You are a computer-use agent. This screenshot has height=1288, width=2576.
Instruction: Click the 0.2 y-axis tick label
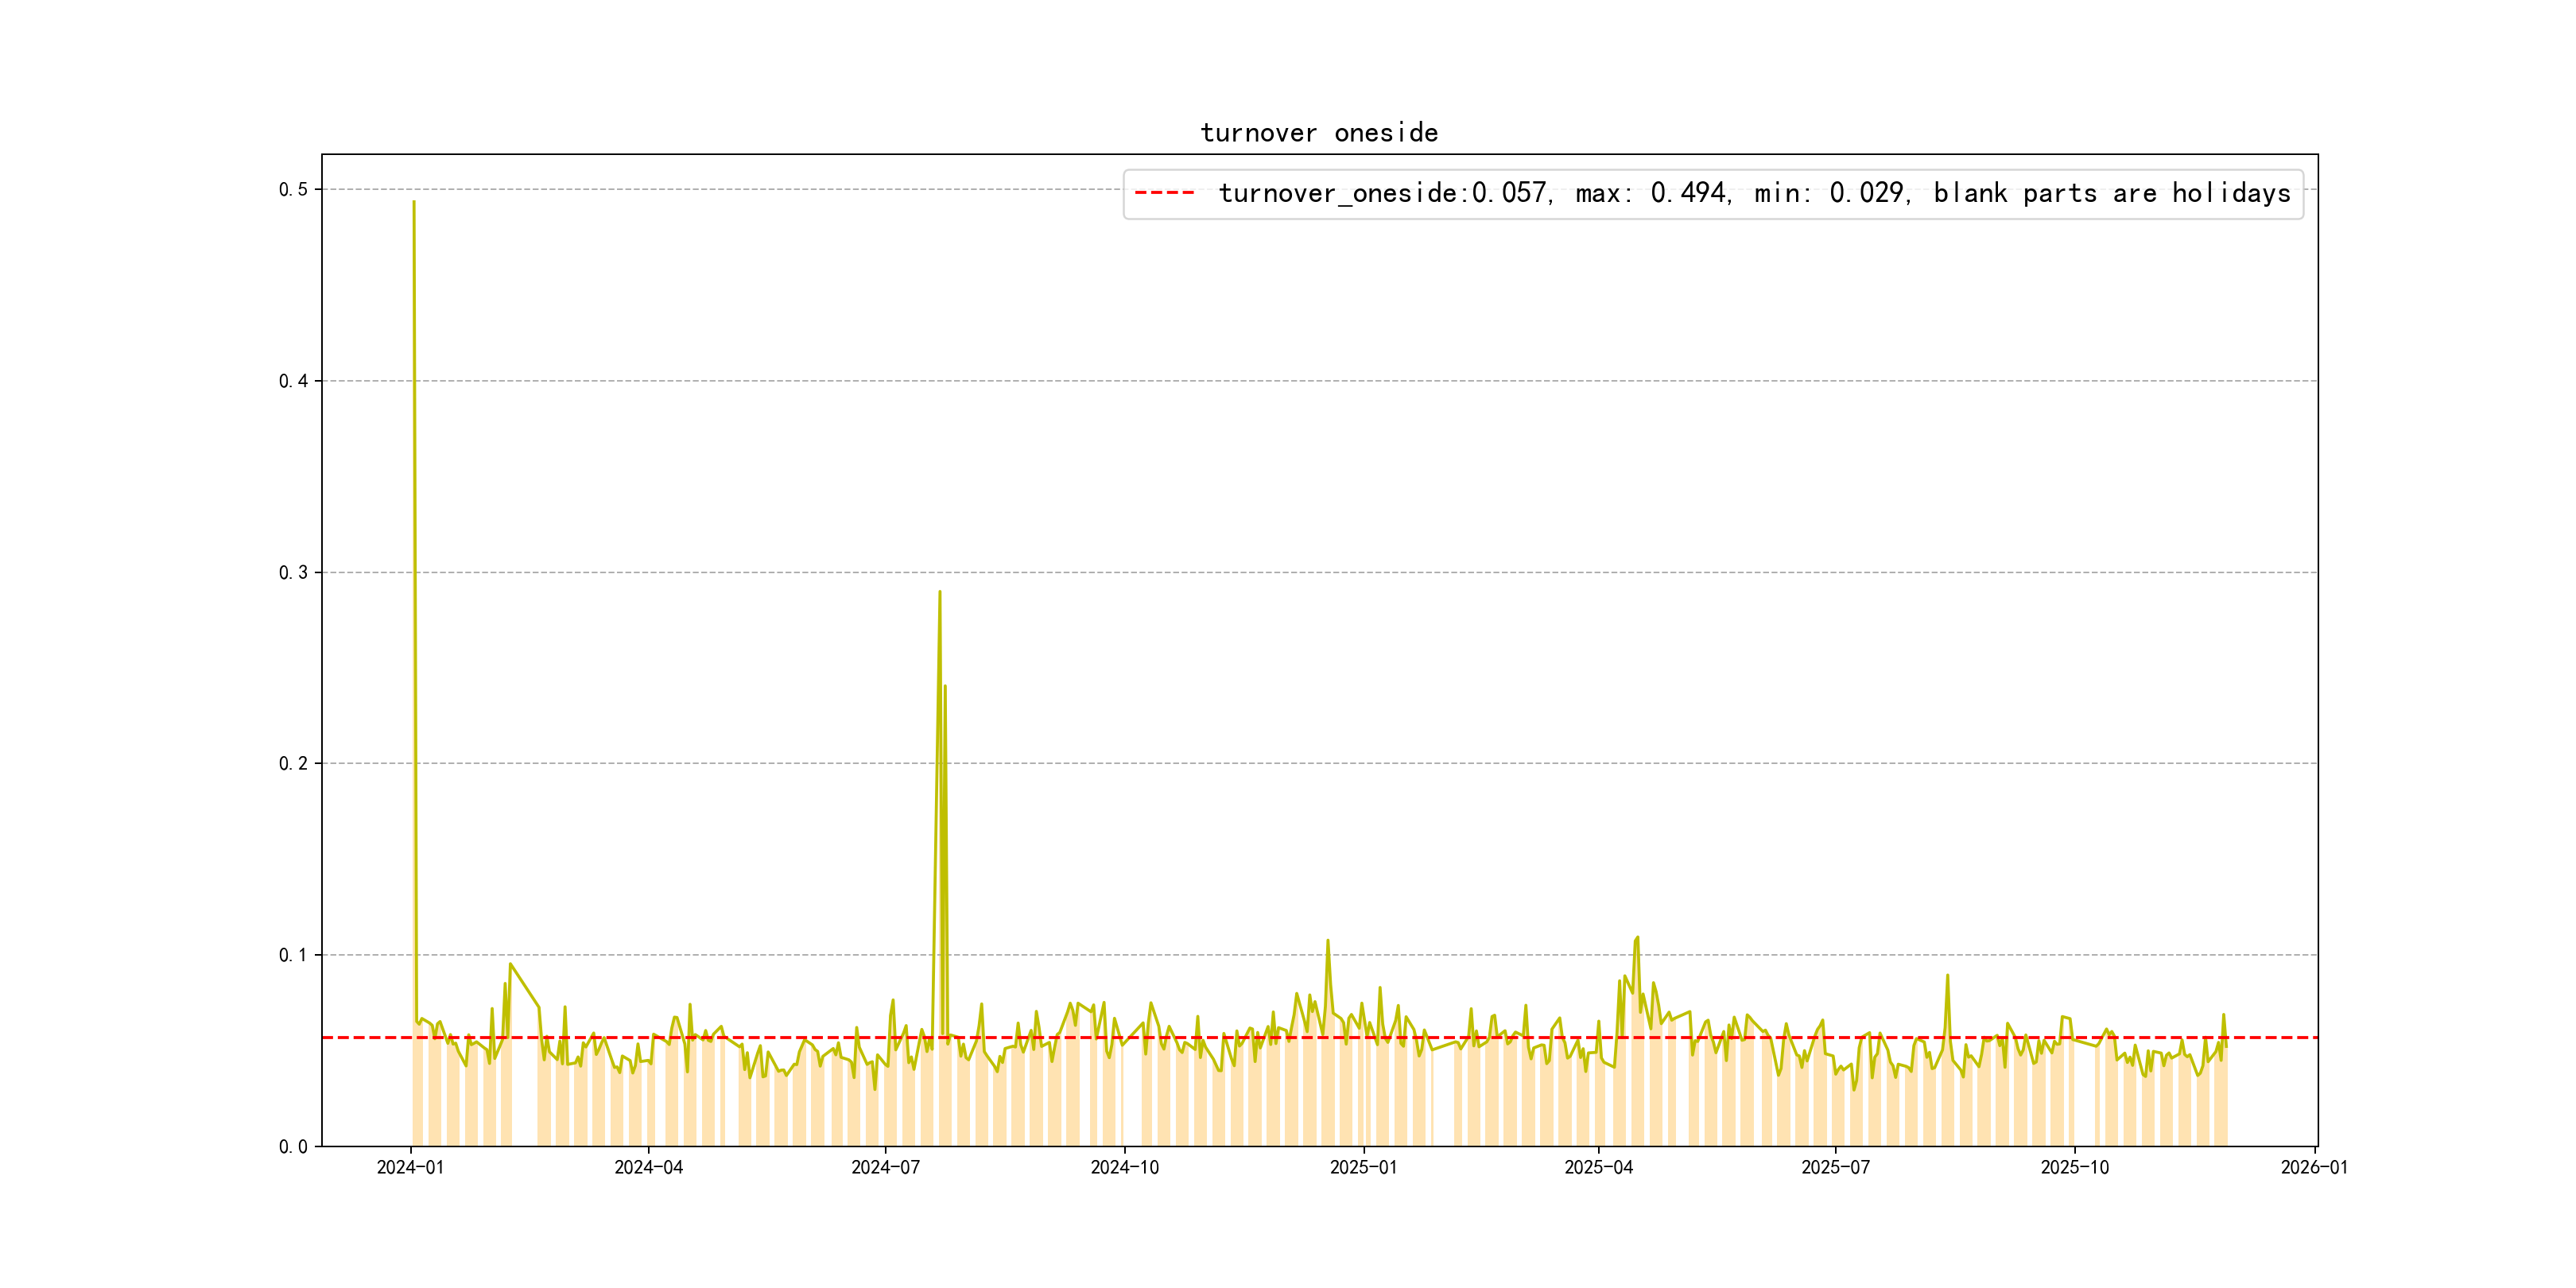coord(293,764)
